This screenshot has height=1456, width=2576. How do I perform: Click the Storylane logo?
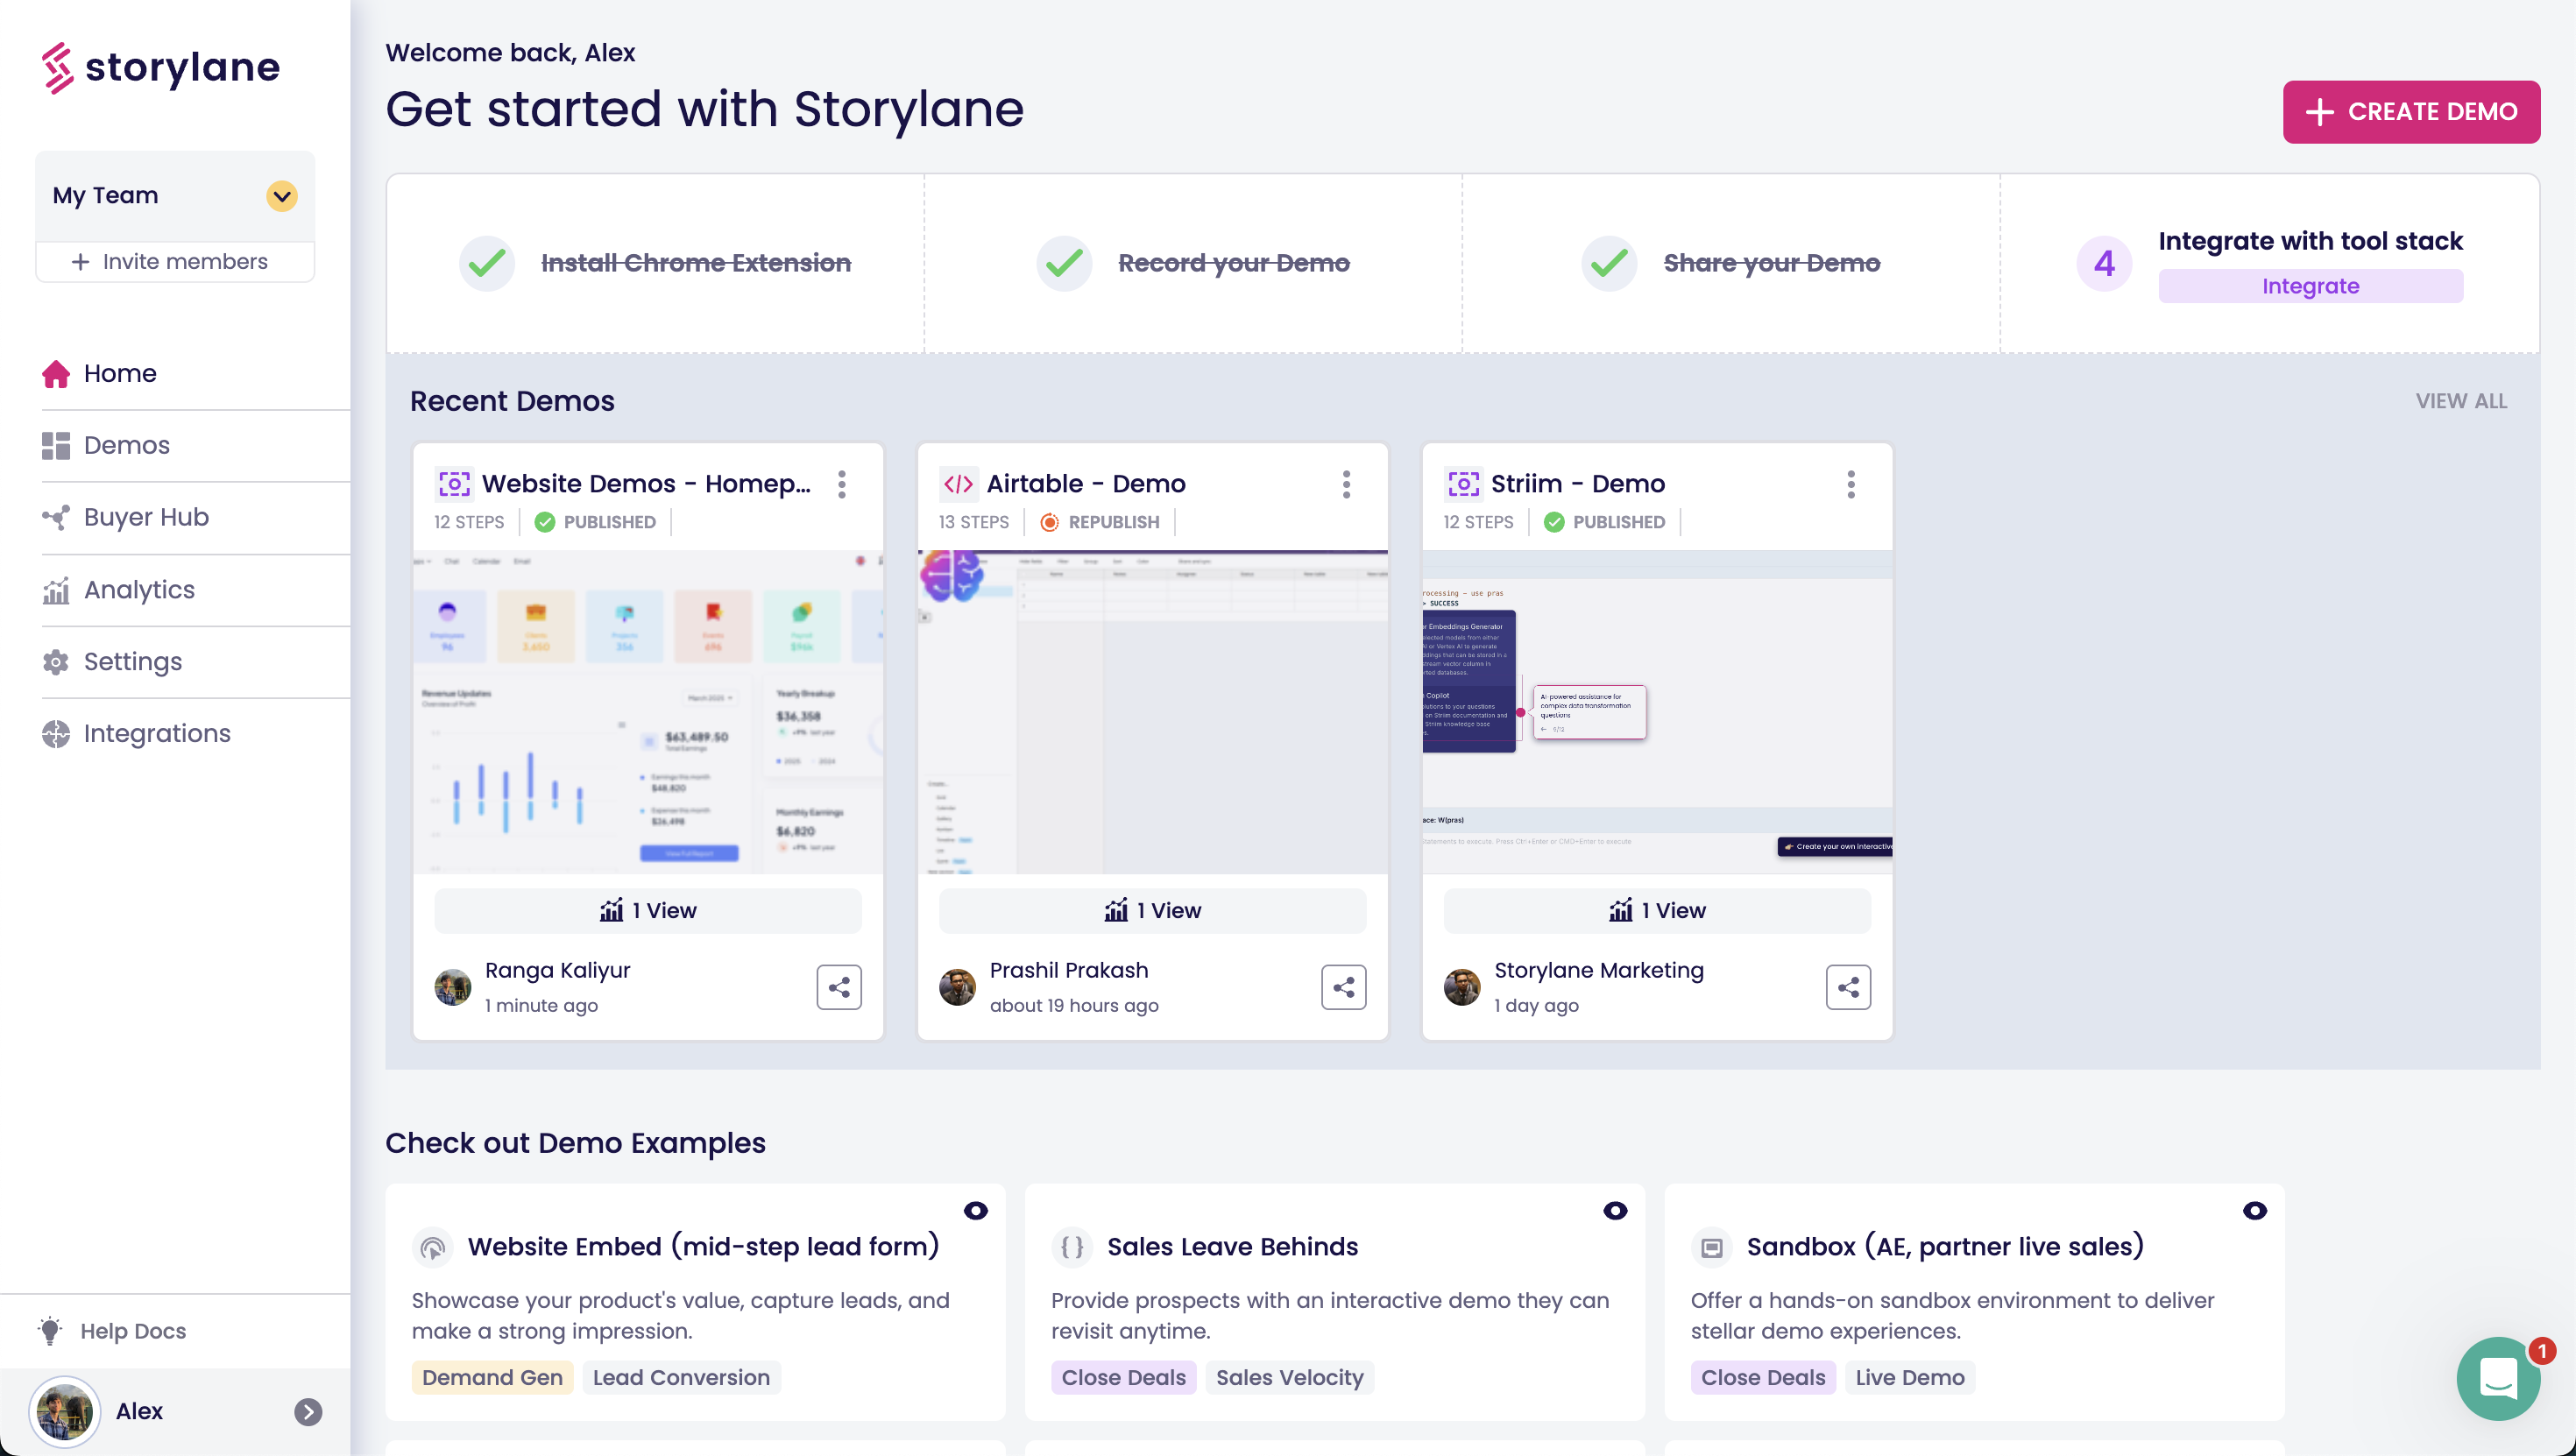(161, 68)
